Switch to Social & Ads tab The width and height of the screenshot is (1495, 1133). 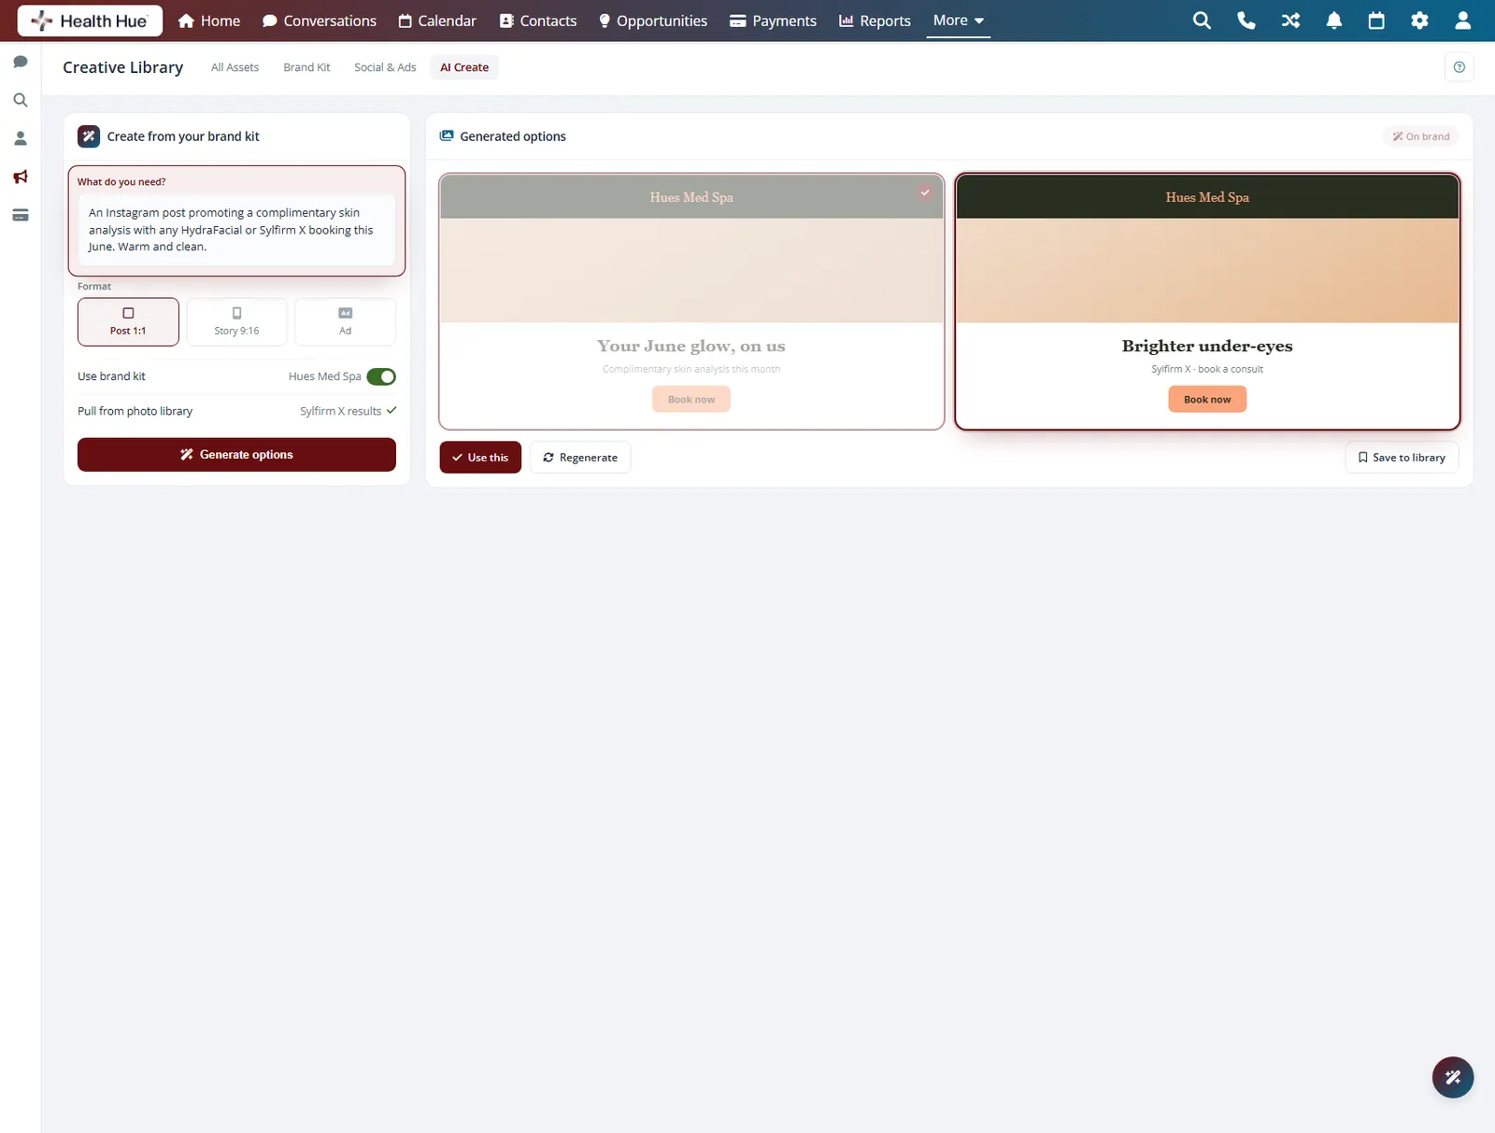pos(385,67)
